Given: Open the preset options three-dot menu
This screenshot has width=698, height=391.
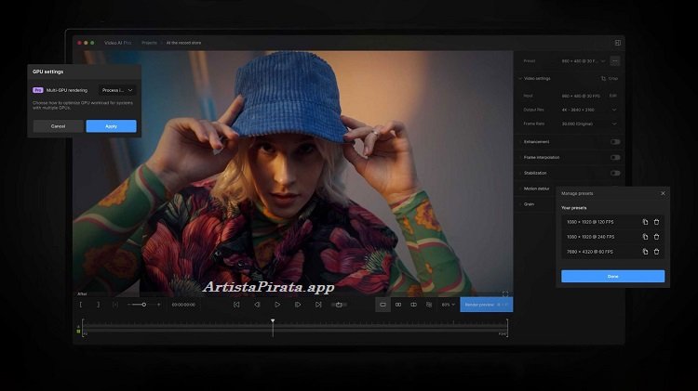Looking at the screenshot, I should pyautogui.click(x=615, y=61).
